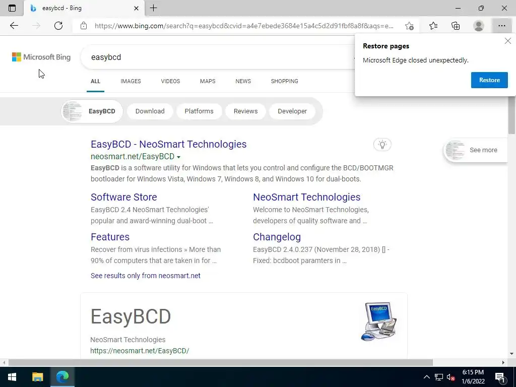
Task: Open the See more side panel
Action: [476, 150]
